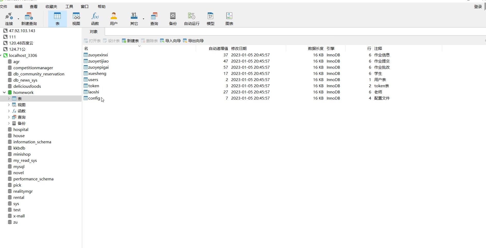Click the 删除表 (Delete Table) button
The image size is (486, 248).
pos(149,41)
